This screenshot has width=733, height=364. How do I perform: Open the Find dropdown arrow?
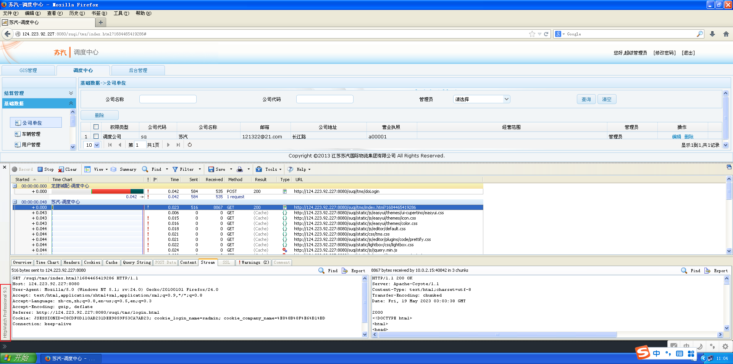coord(167,169)
